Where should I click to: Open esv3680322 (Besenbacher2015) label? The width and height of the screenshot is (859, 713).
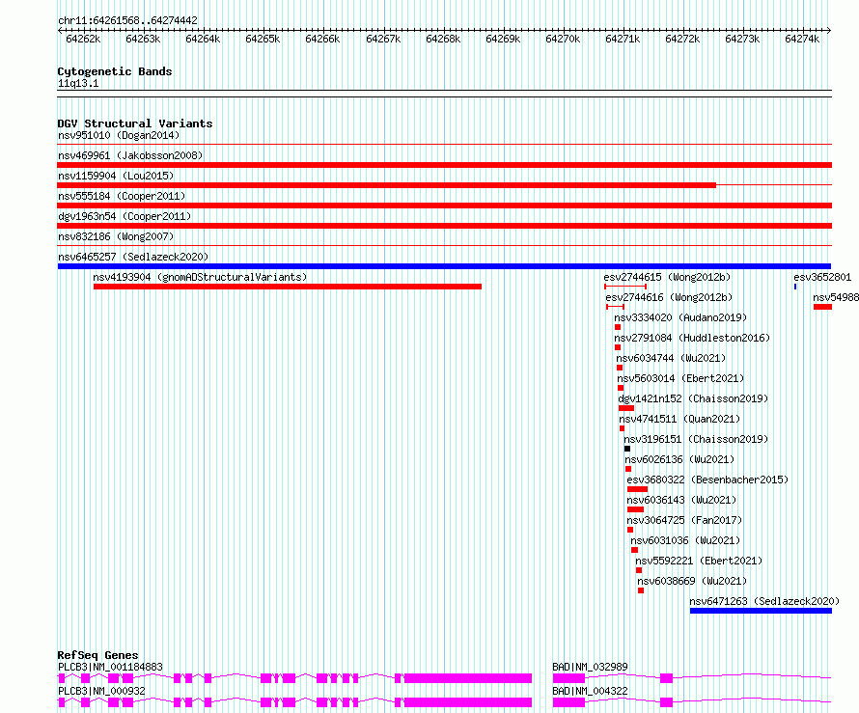tap(707, 480)
